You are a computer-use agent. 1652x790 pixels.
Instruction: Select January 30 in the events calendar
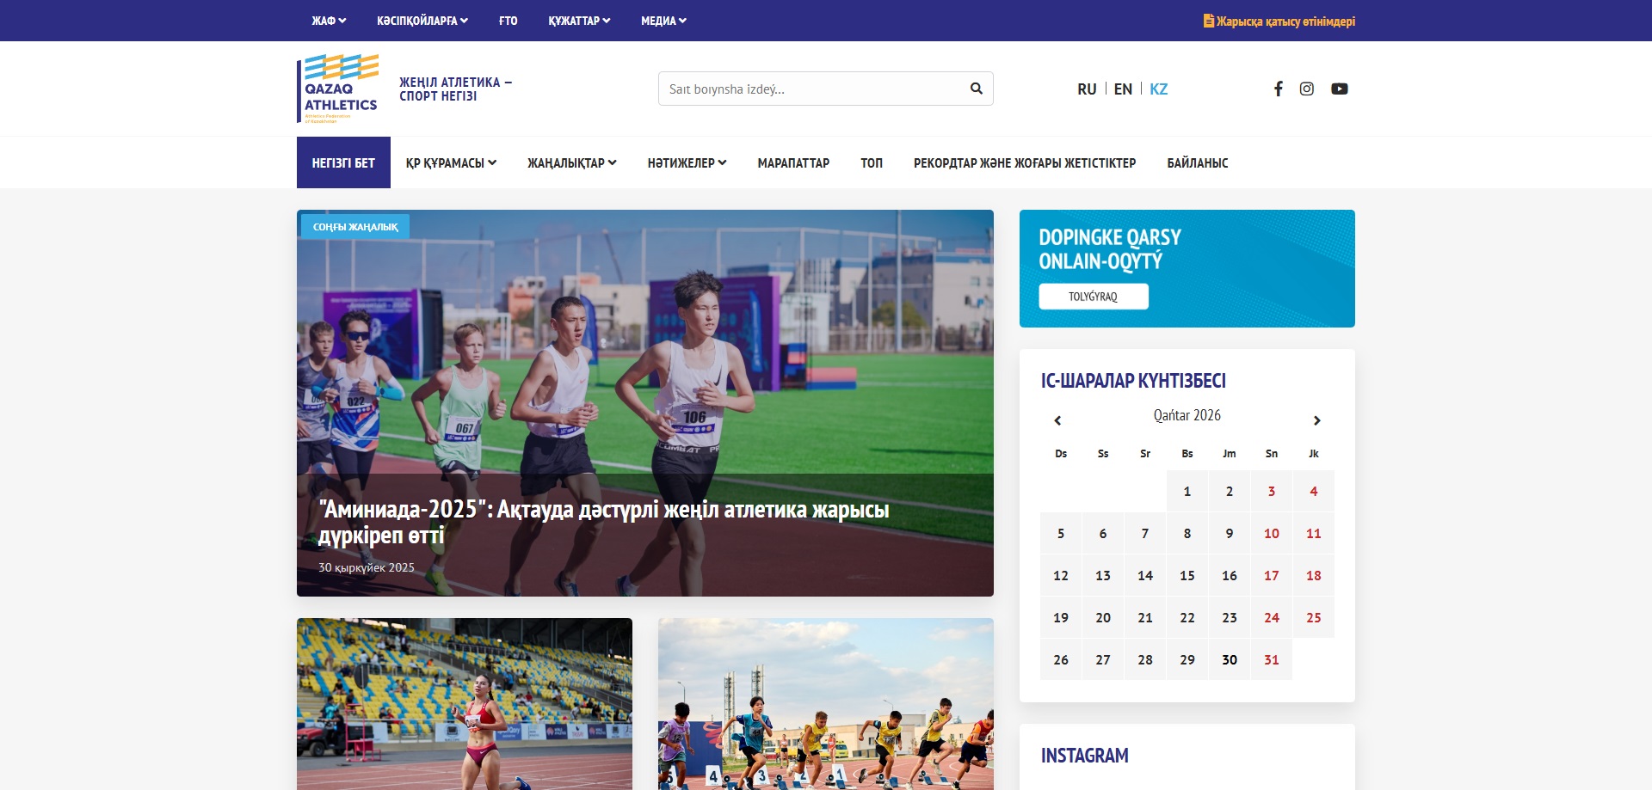(x=1229, y=660)
